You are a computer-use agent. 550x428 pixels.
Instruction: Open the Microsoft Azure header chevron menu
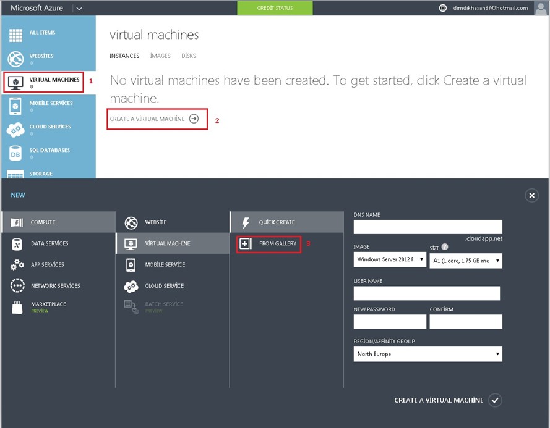79,8
